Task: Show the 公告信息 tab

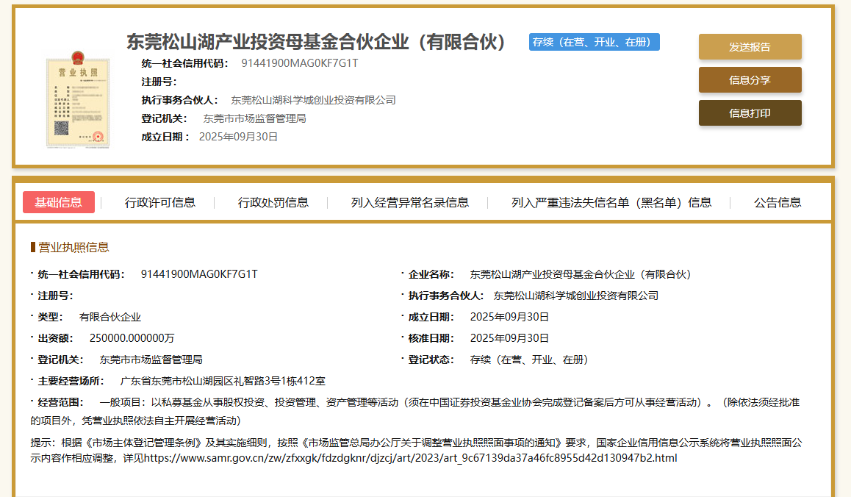Action: point(778,202)
